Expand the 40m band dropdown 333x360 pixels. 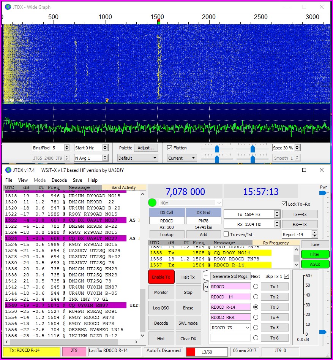click(x=219, y=203)
